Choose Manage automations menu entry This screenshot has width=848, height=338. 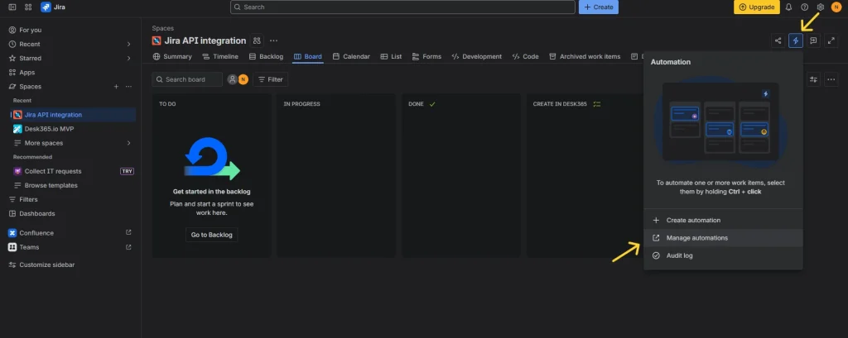click(x=723, y=238)
